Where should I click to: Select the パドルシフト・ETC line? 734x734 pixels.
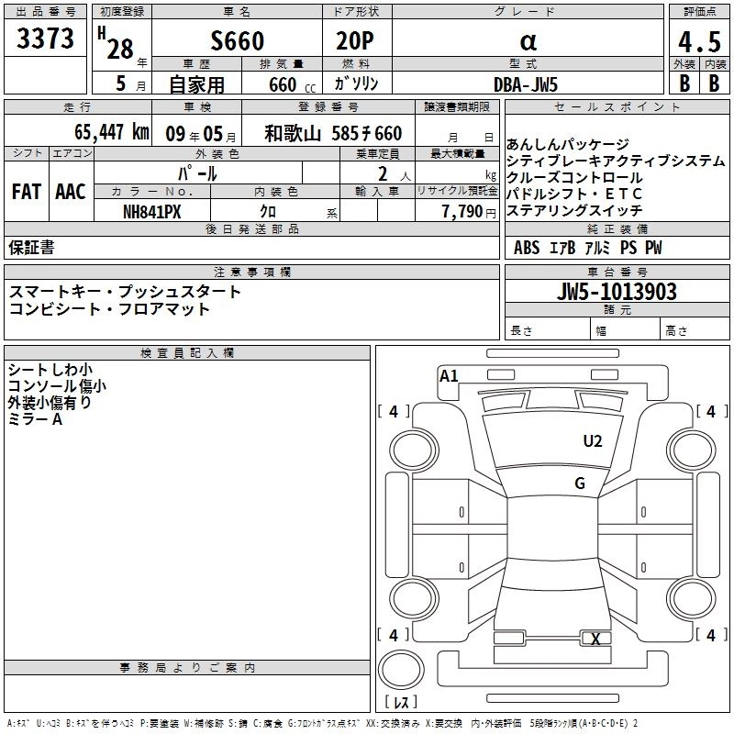(x=574, y=194)
